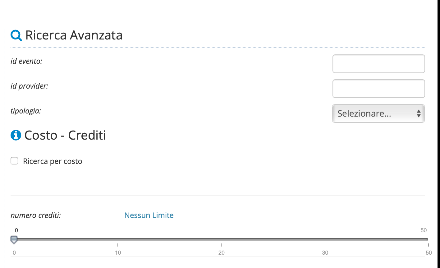Click the slider track at the 30 mark
440x268 pixels.
pos(325,239)
